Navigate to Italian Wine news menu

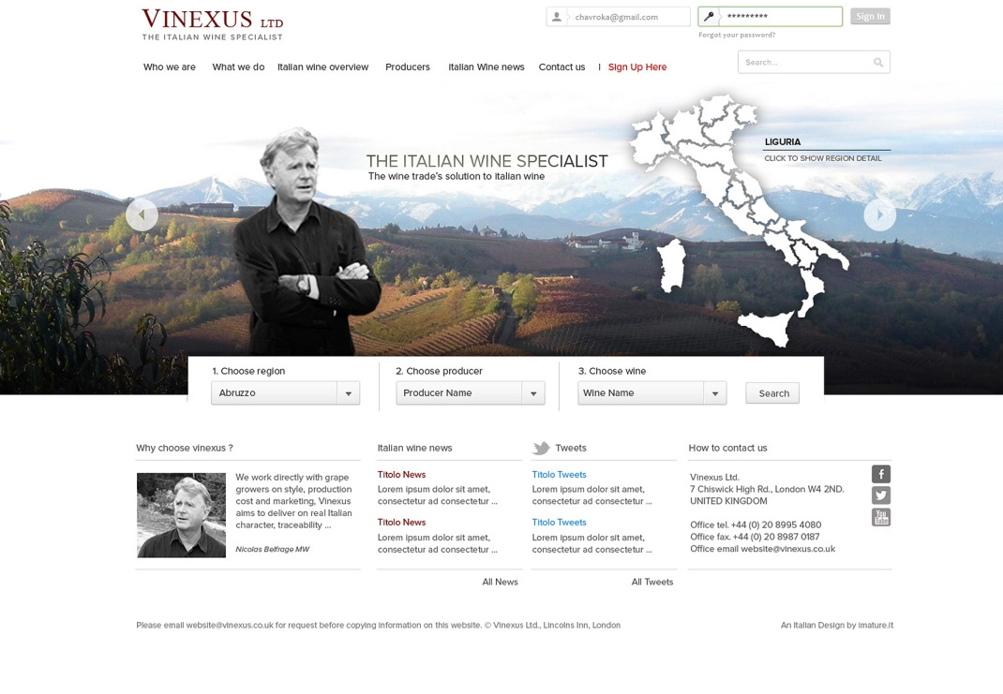pos(487,67)
